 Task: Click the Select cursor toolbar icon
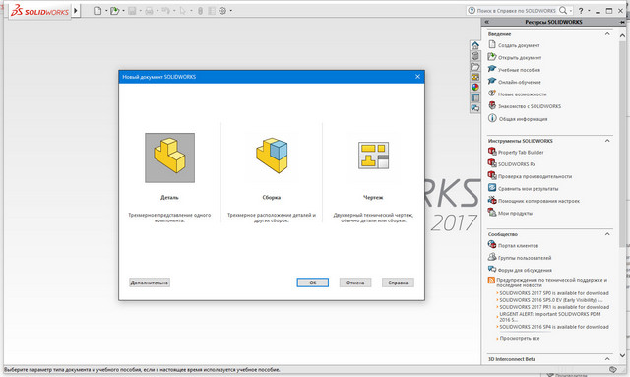(x=183, y=11)
